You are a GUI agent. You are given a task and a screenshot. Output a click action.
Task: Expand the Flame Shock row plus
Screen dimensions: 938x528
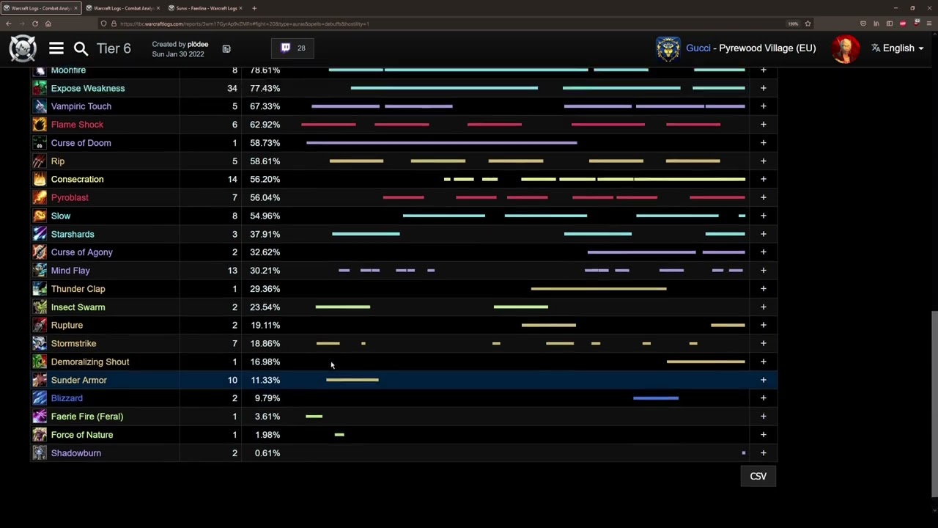[x=763, y=125]
